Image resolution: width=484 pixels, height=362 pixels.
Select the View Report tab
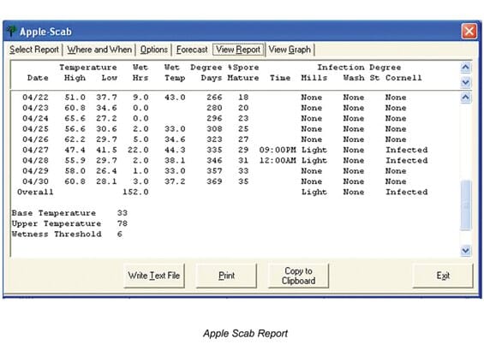tap(238, 50)
